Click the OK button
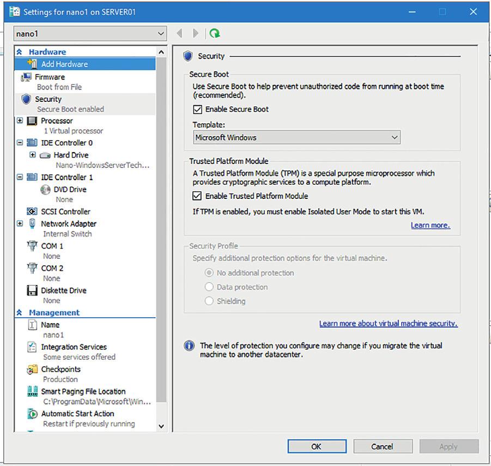Screen dimensions: 491x466 (x=317, y=446)
